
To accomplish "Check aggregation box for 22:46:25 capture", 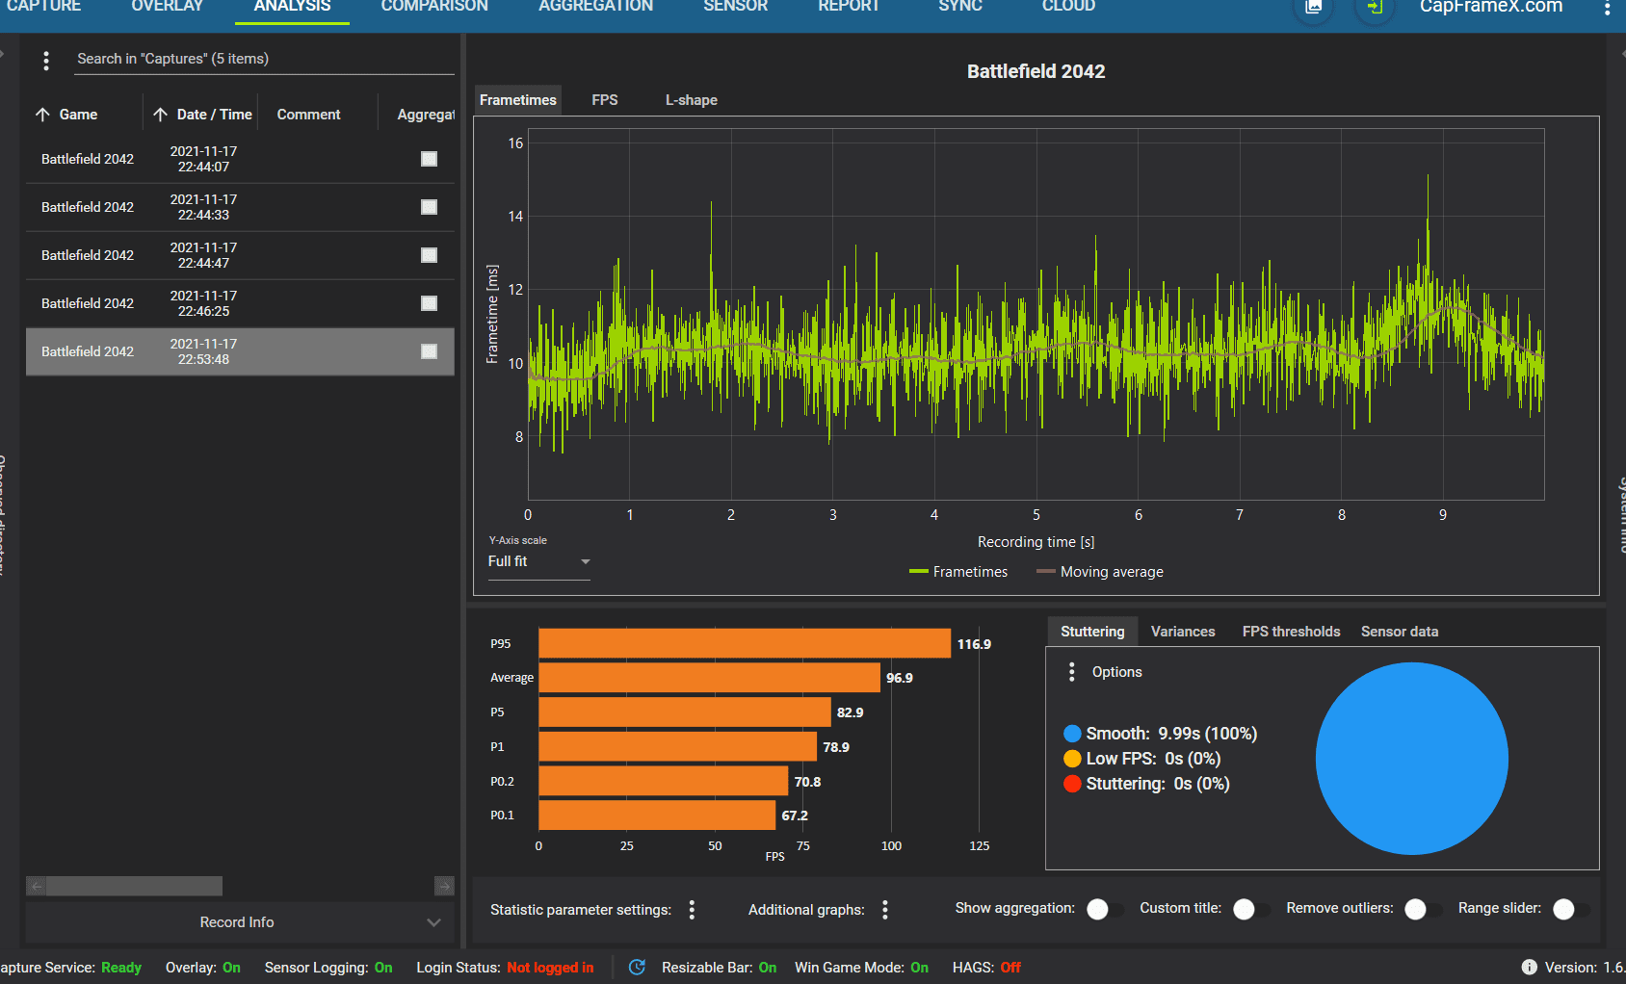I will pyautogui.click(x=430, y=303).
